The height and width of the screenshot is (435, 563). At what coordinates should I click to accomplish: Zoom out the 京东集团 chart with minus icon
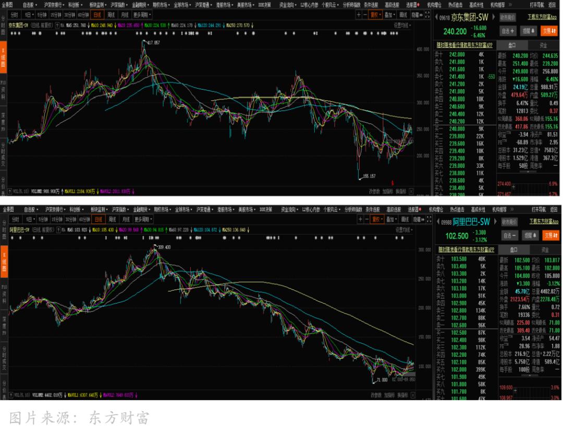click(365, 15)
